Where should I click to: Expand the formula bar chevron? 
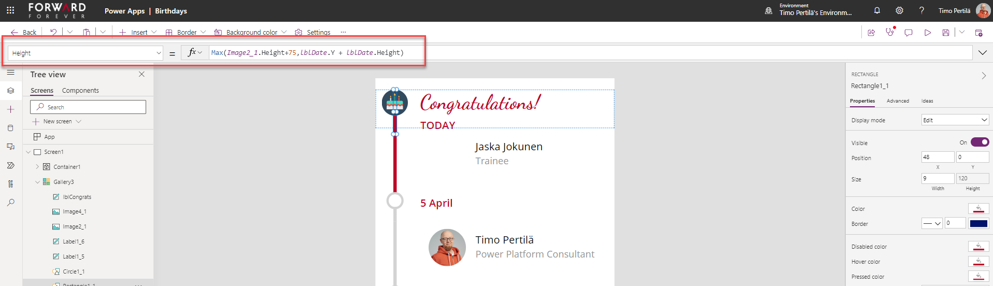coord(982,53)
